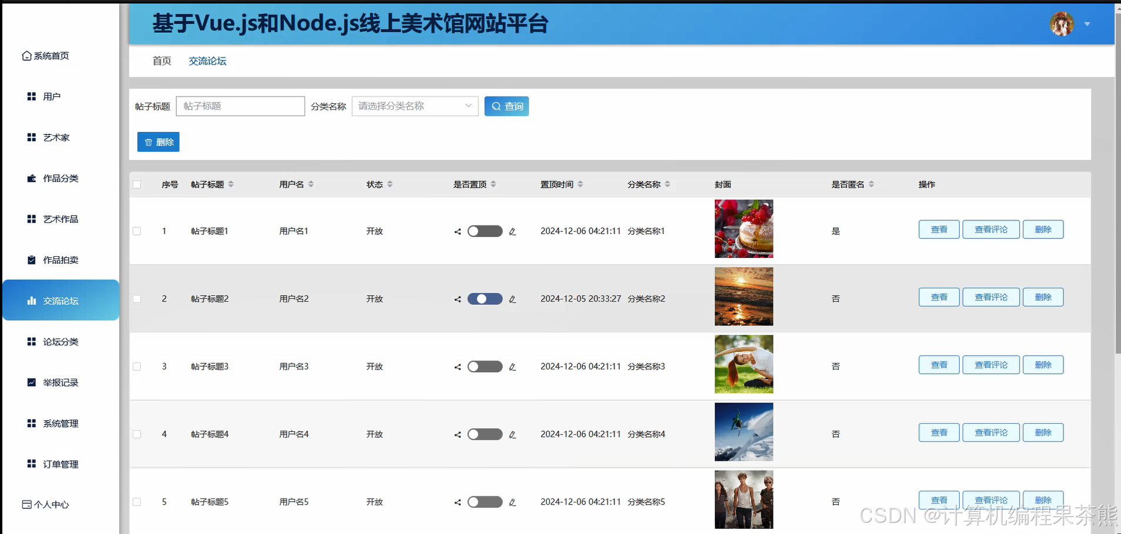Image resolution: width=1121 pixels, height=534 pixels.
Task: Tick the checkbox for row 帖子标题1
Action: [137, 231]
